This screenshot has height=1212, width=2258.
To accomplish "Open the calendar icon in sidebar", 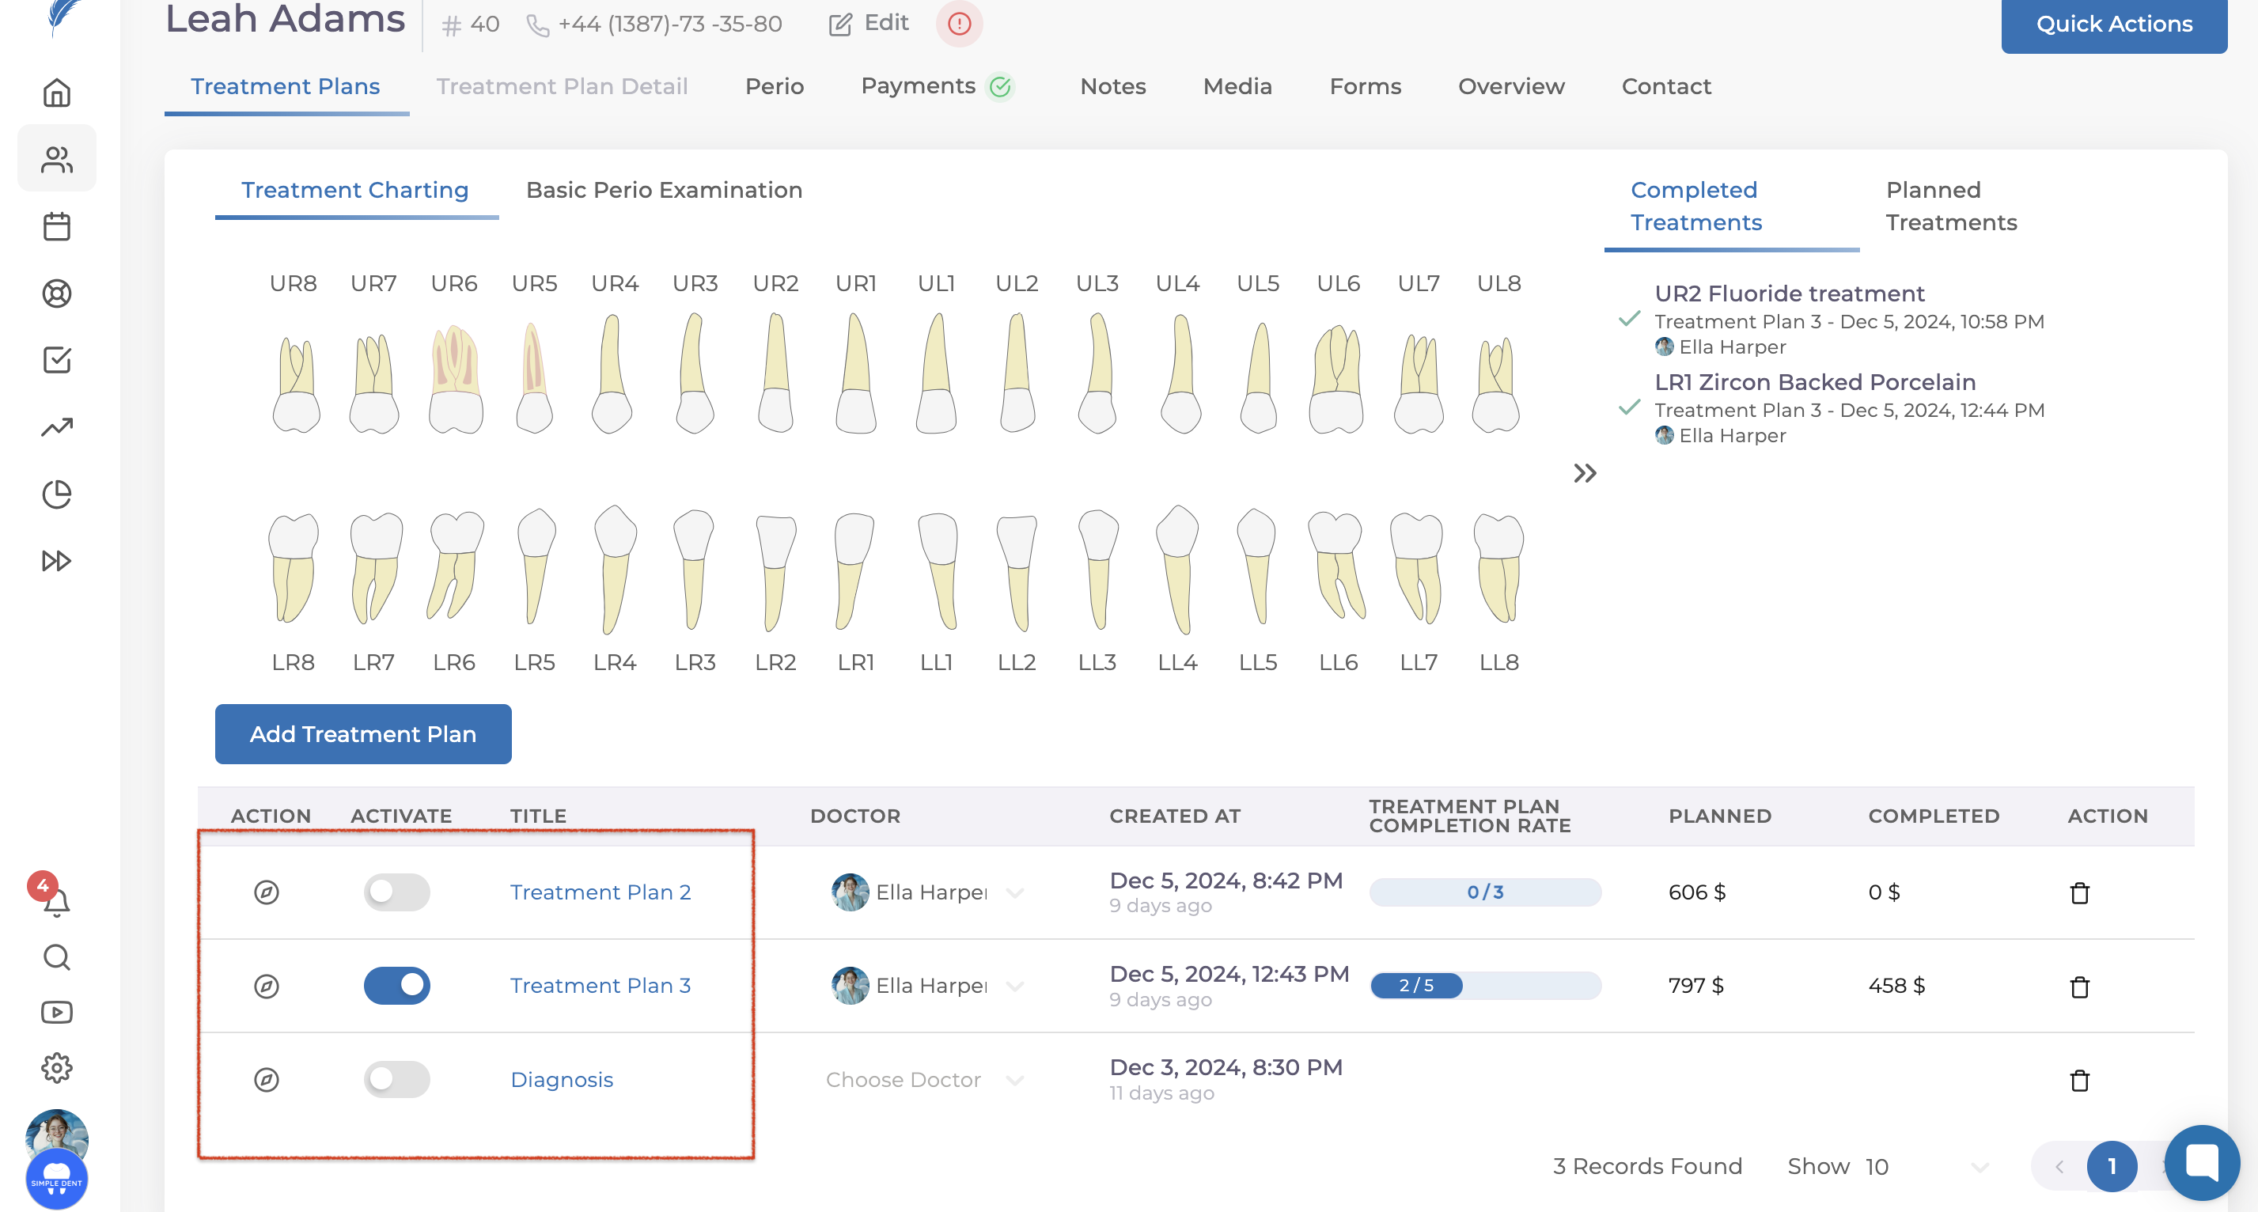I will [x=57, y=226].
